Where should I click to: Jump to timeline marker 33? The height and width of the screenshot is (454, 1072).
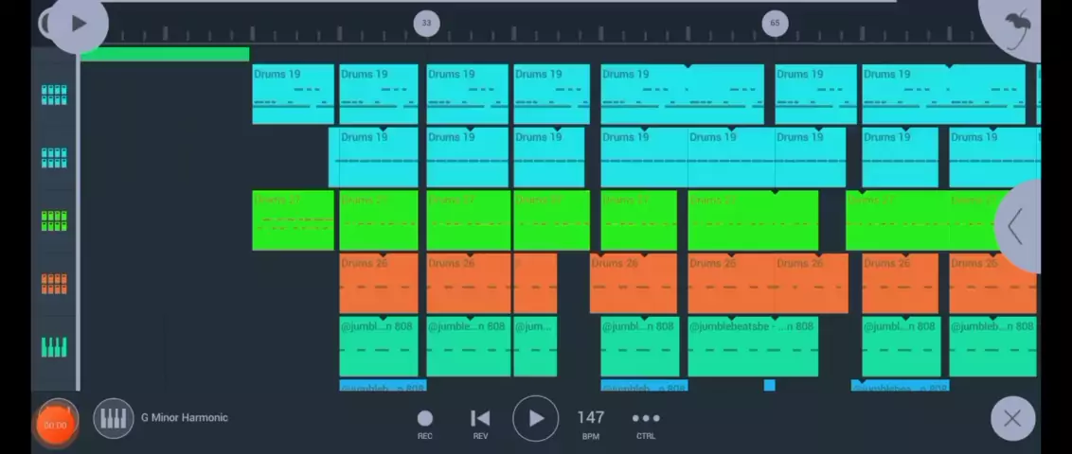tap(426, 23)
